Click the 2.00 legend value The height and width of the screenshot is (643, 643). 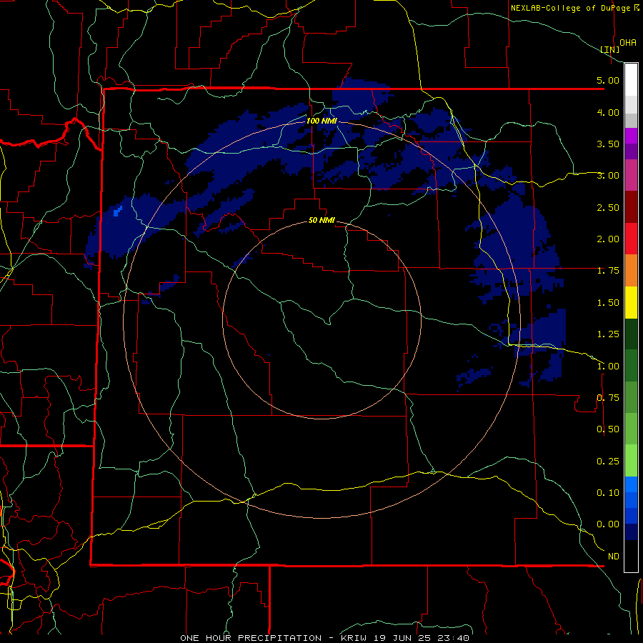[608, 239]
